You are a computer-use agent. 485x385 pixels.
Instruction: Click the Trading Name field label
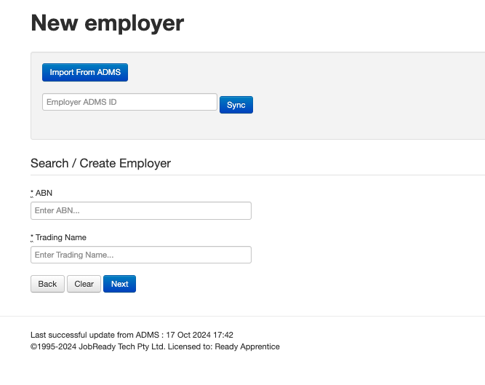pos(60,237)
